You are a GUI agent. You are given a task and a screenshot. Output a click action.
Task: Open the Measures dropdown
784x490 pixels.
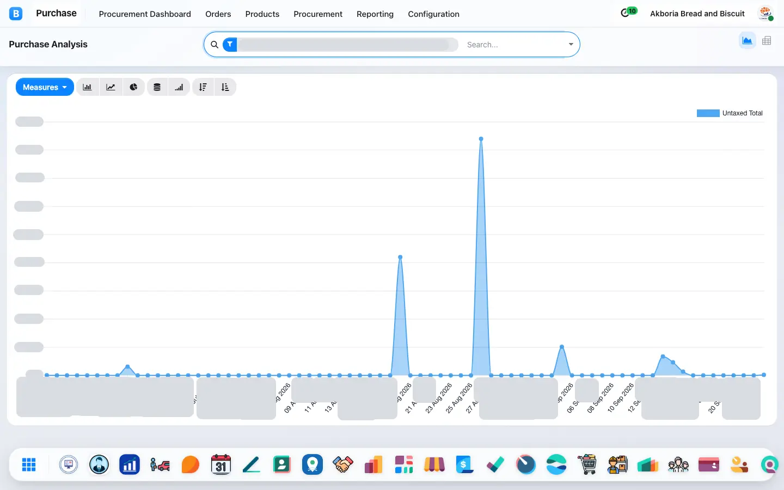pyautogui.click(x=45, y=87)
